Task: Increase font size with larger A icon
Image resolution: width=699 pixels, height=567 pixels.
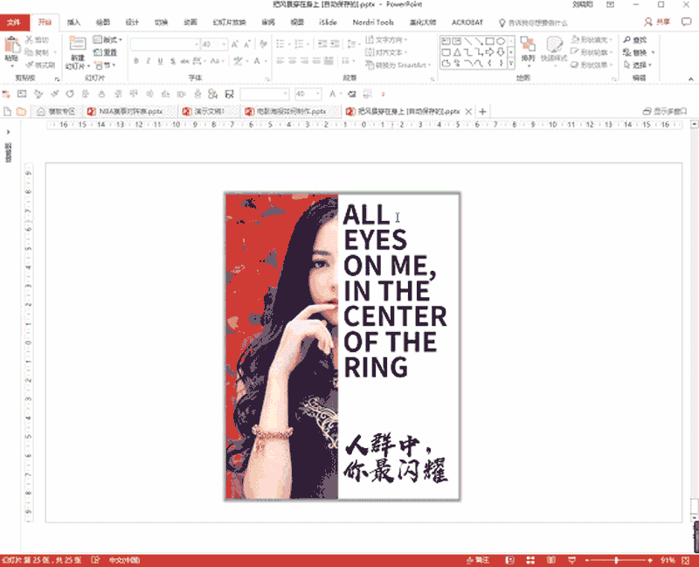Action: pos(235,45)
